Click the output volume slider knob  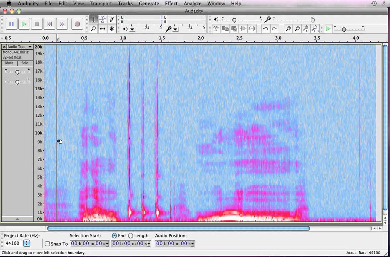[234, 20]
